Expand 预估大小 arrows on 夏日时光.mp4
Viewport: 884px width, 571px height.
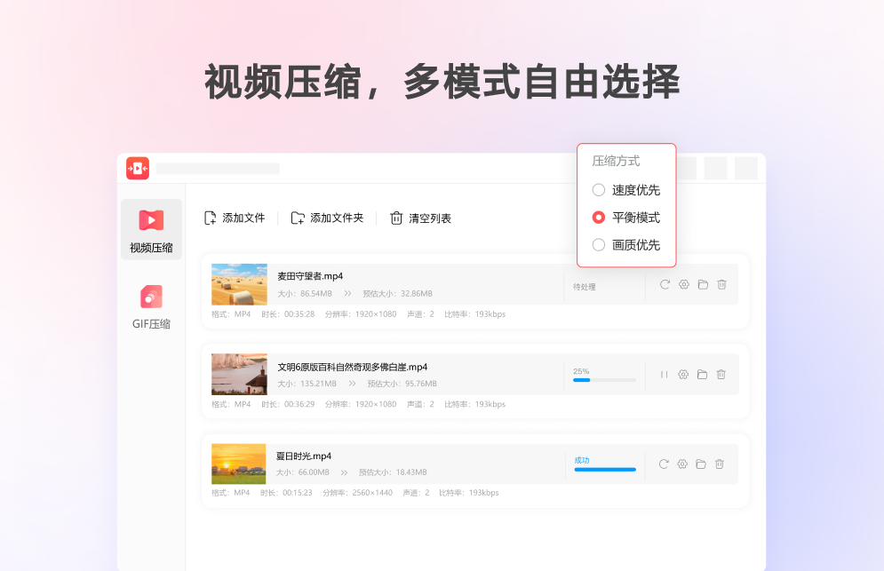pyautogui.click(x=345, y=472)
